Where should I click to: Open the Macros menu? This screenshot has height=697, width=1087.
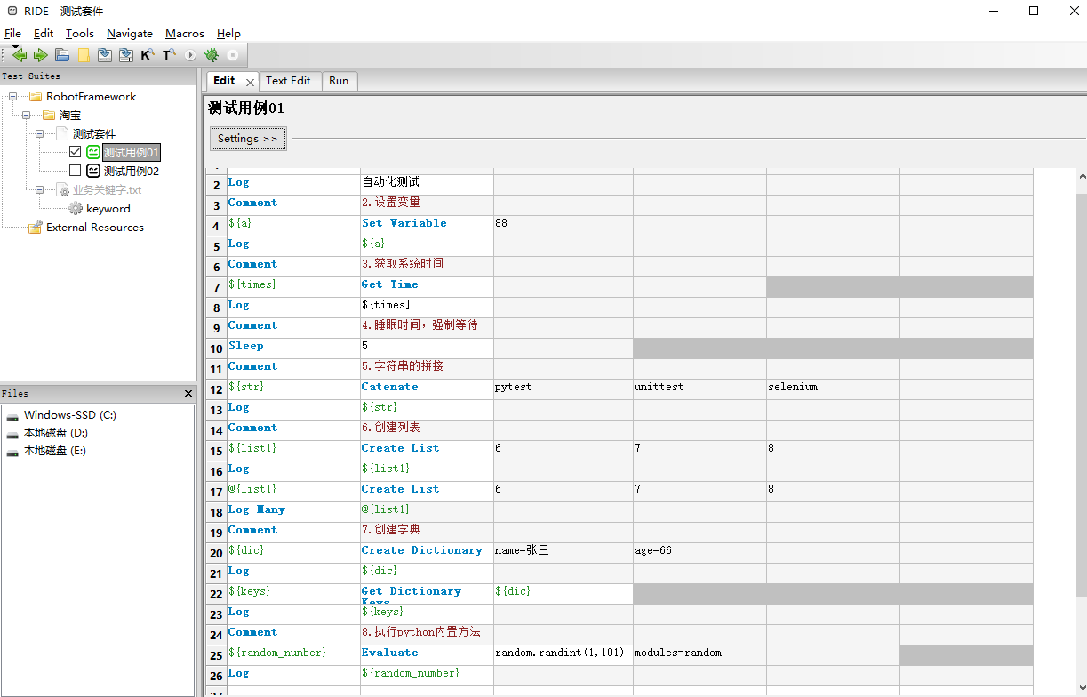coord(185,33)
